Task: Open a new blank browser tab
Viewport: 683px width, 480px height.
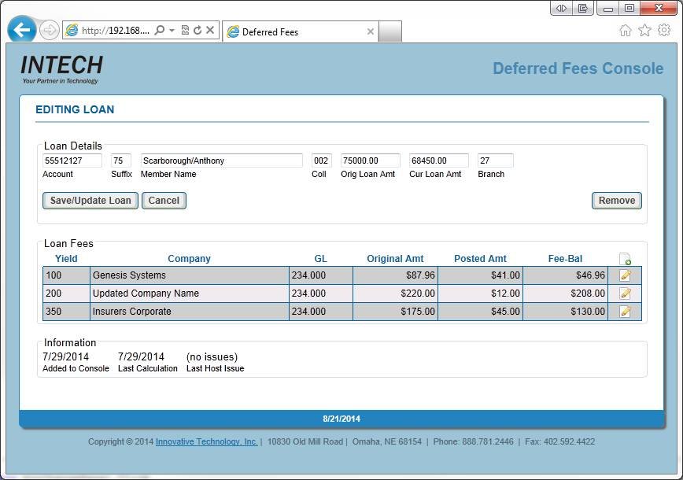Action: (390, 32)
